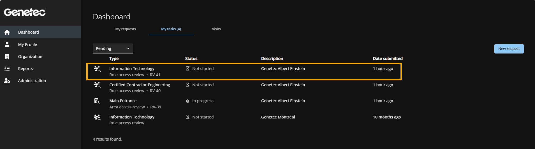Select the Genetec Montreal task row
The image size is (535, 149).
coord(278,117)
